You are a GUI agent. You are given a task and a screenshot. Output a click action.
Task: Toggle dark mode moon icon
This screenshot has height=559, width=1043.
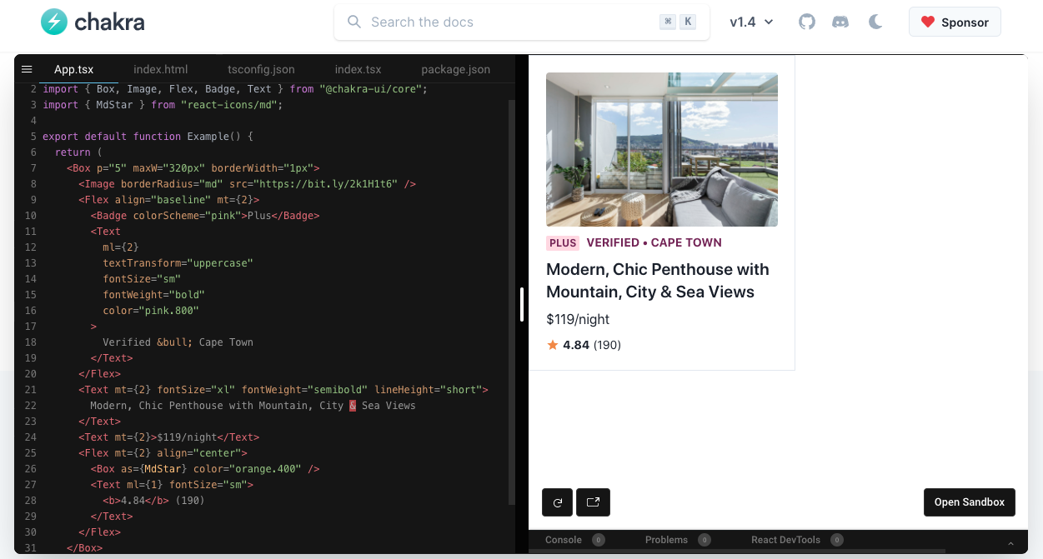click(875, 22)
